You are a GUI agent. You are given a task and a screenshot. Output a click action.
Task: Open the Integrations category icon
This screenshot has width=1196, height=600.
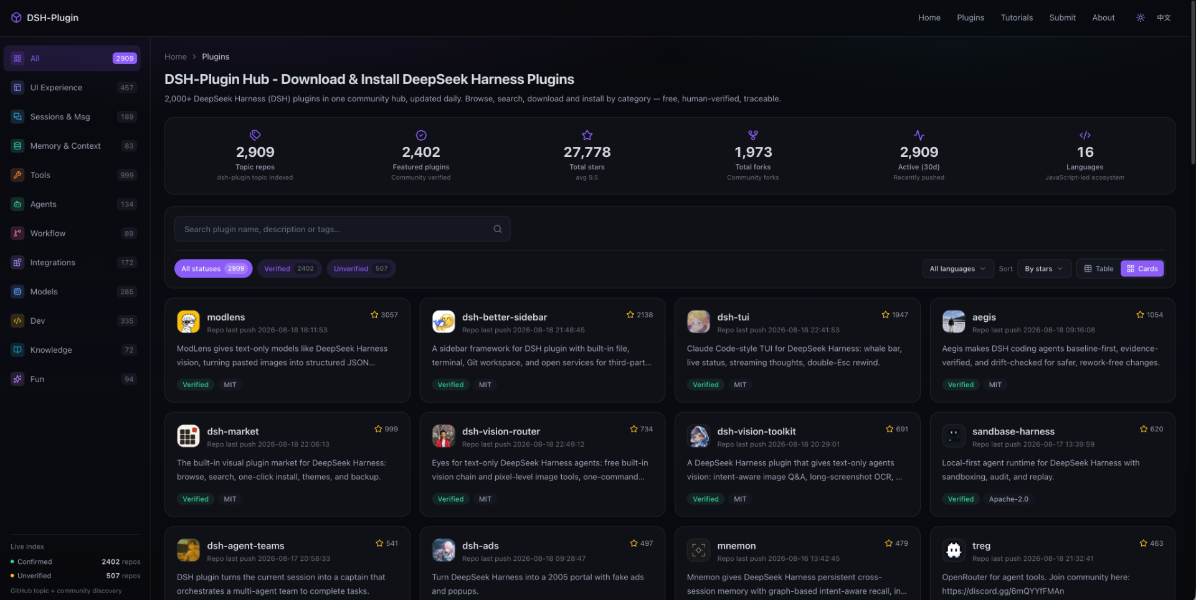(x=17, y=263)
